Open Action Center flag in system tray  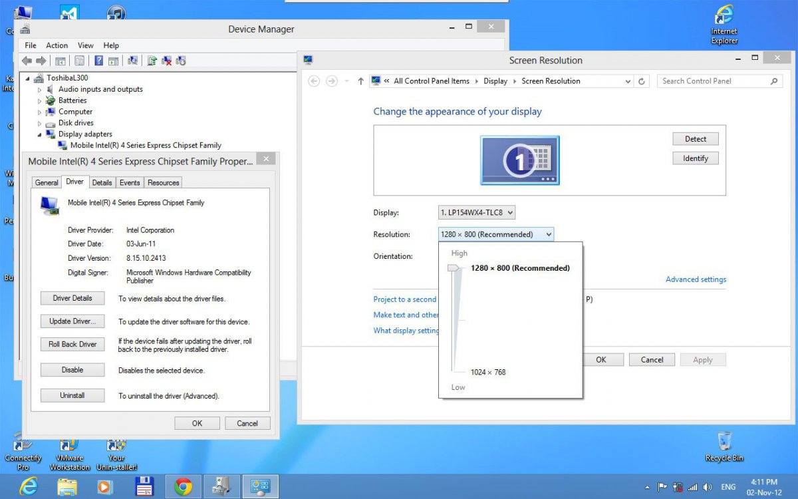click(x=662, y=487)
